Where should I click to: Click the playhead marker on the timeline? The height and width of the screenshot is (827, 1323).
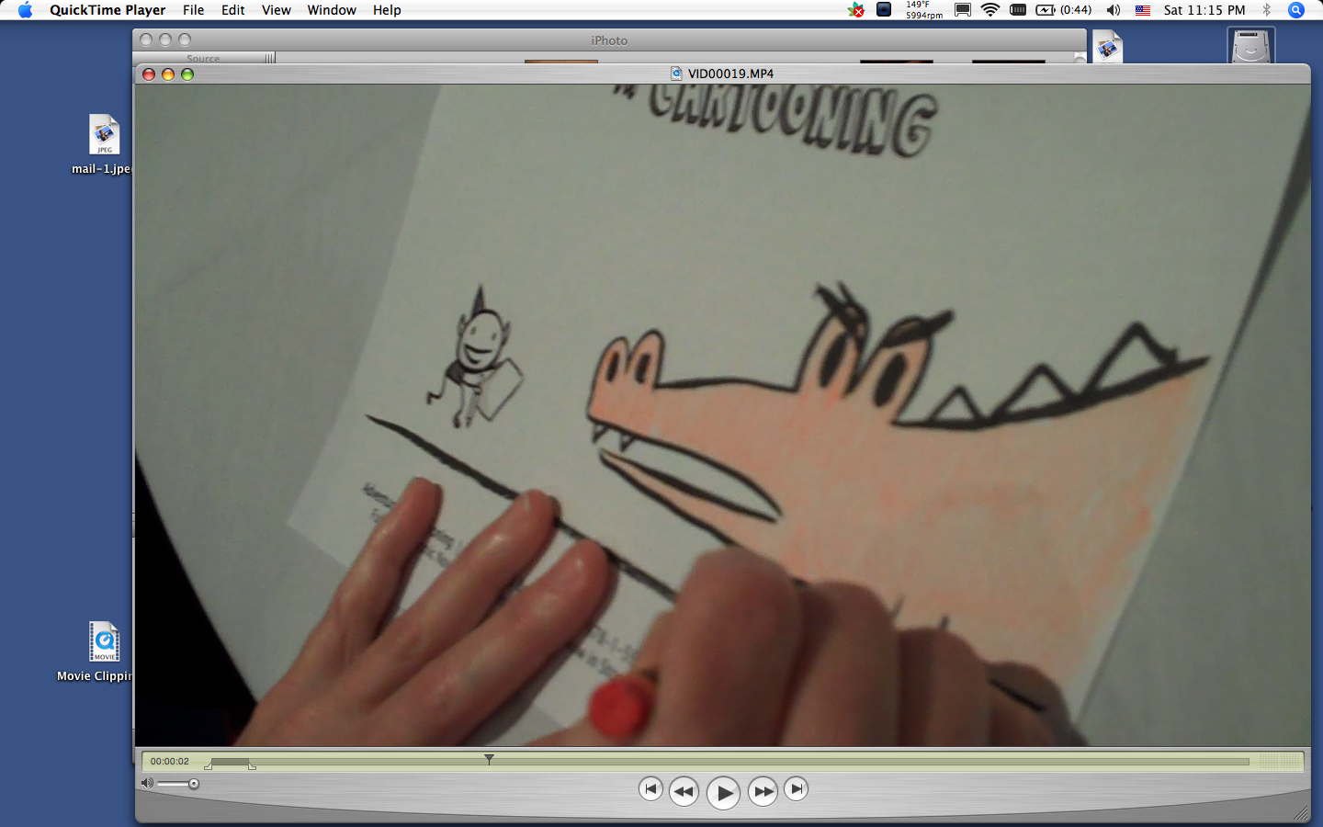point(489,759)
